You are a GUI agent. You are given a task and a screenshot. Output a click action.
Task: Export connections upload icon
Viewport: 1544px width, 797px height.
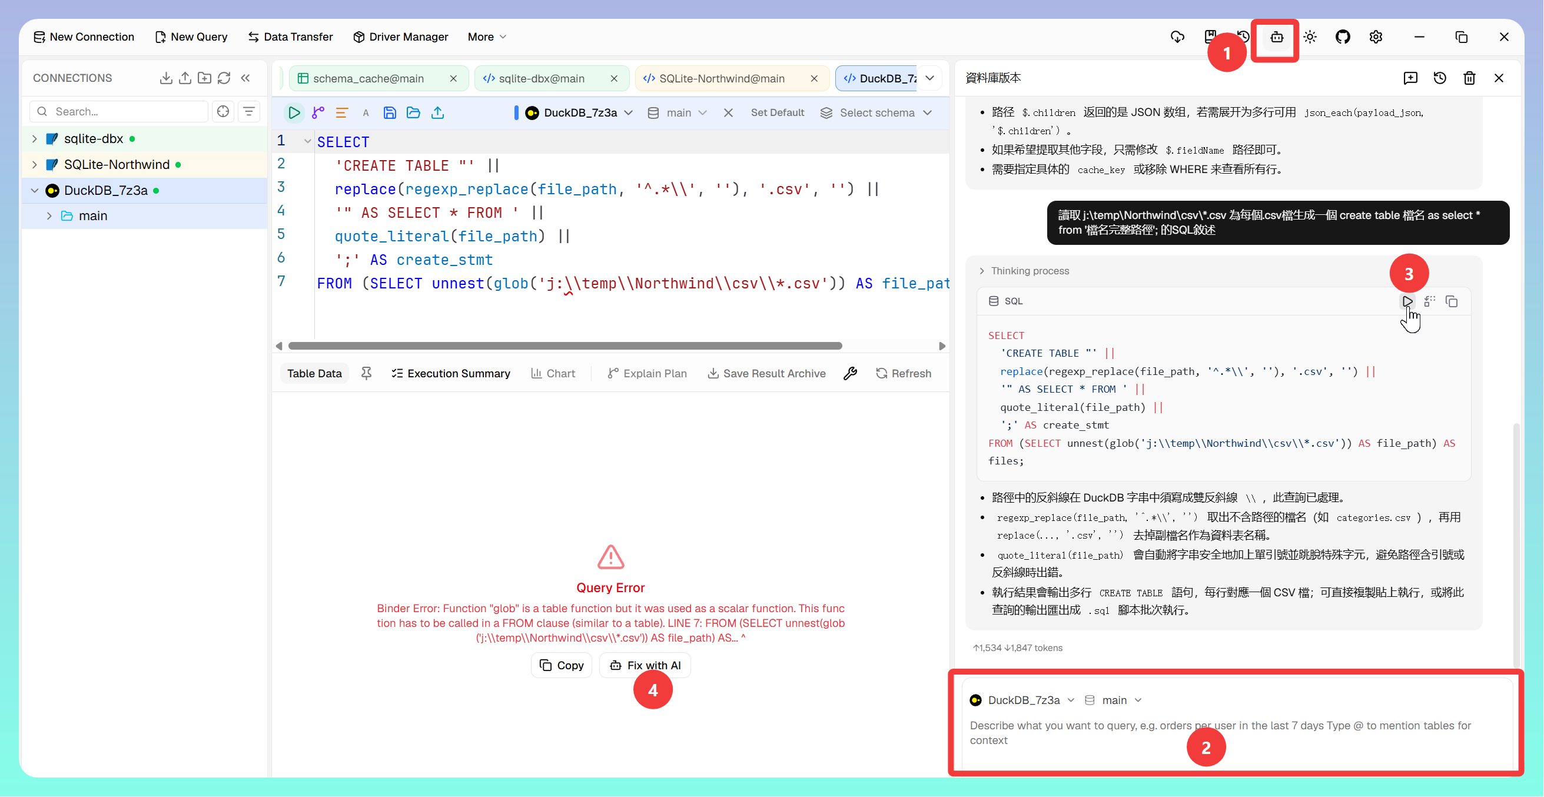(185, 78)
